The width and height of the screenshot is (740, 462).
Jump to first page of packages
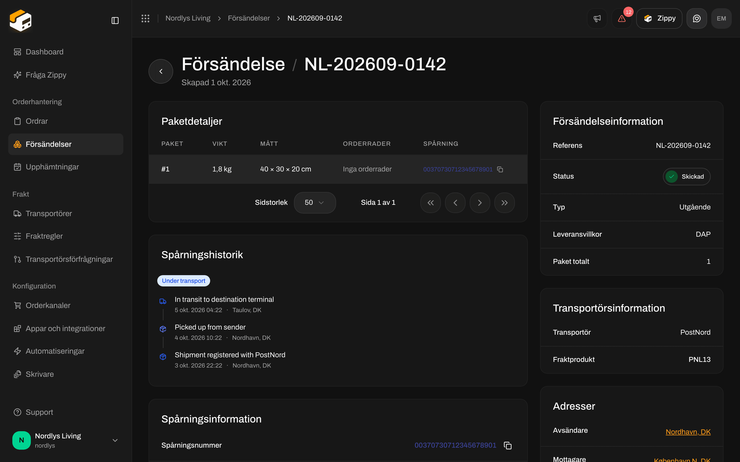[431, 203]
